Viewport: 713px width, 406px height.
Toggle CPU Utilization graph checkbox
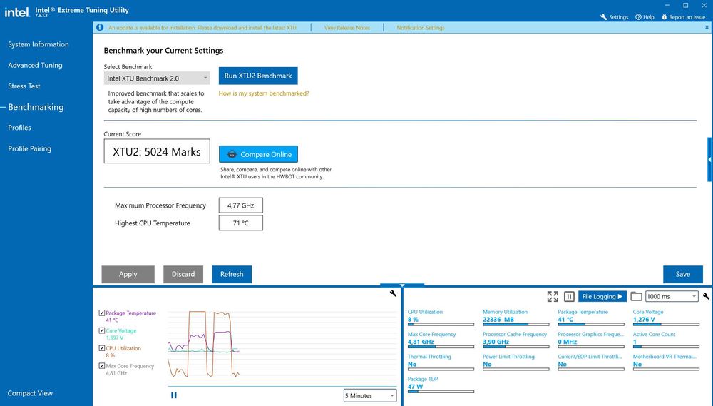[x=102, y=347]
